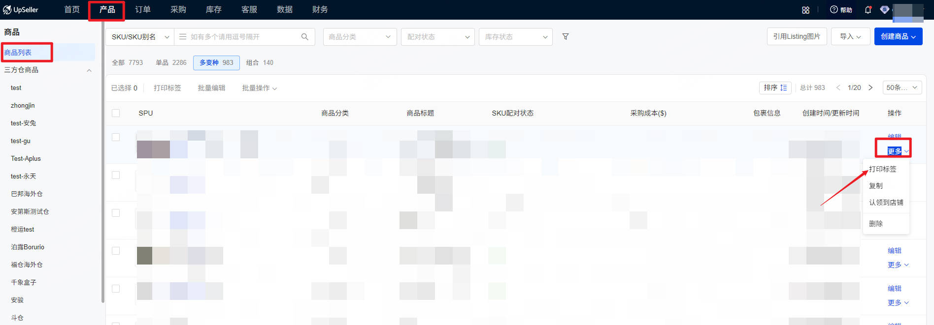The image size is (934, 325).
Task: Open the 数据 top menu
Action: [285, 9]
